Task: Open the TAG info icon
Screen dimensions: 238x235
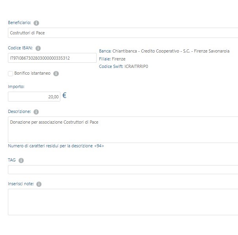Action: (21, 160)
